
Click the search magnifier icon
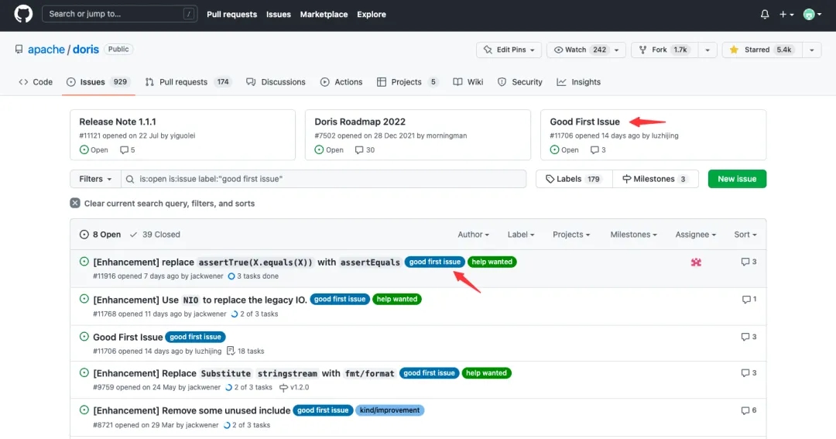click(129, 179)
